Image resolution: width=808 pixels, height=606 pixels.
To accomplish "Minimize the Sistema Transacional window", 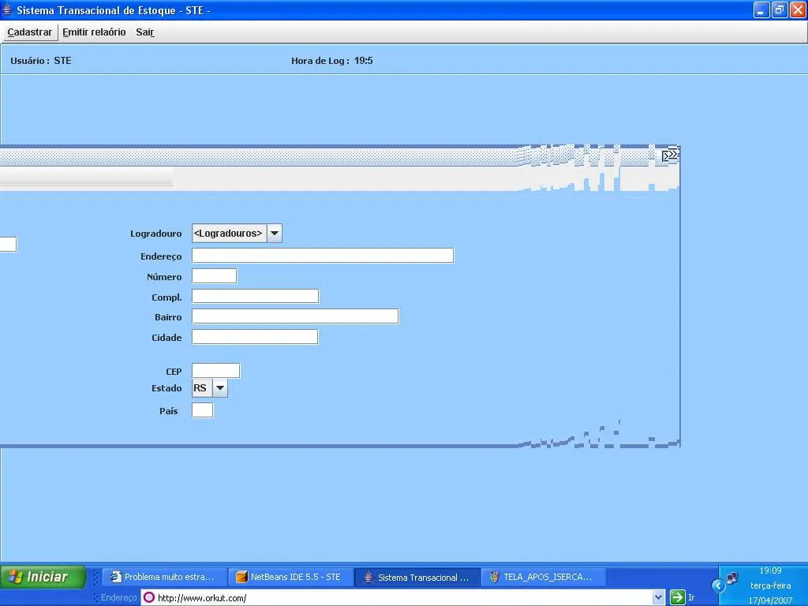I will pyautogui.click(x=761, y=9).
